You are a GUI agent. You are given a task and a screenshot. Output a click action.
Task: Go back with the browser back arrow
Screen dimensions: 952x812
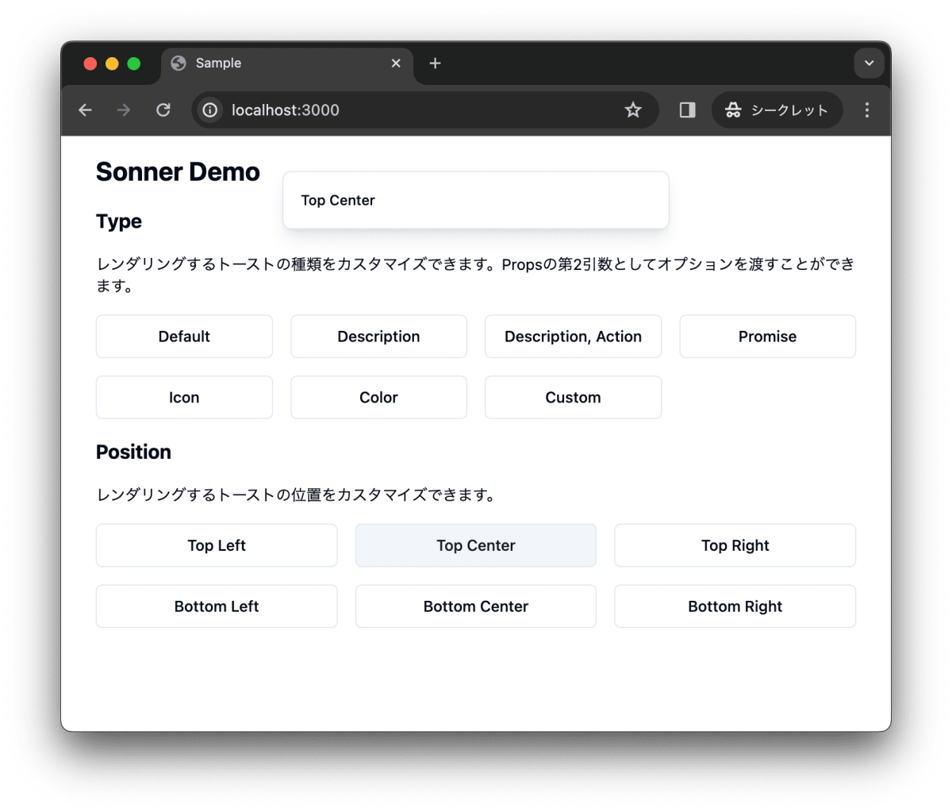pyautogui.click(x=85, y=110)
